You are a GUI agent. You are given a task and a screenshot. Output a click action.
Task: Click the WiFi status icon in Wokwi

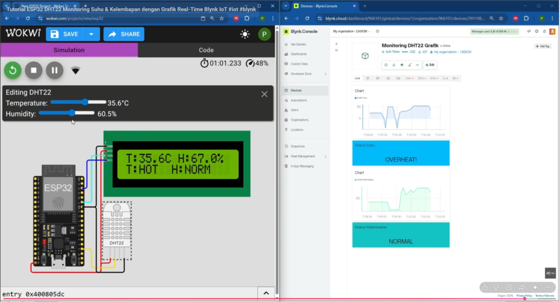pos(75,70)
